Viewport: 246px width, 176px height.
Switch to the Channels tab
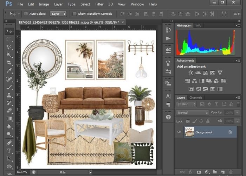point(196,98)
